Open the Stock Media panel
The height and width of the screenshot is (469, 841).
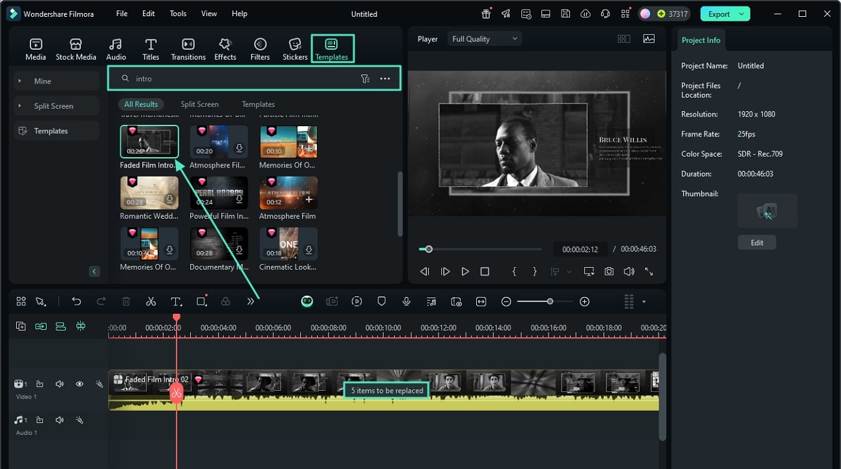click(76, 49)
